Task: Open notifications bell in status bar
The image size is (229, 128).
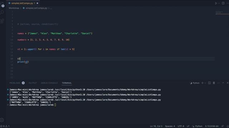Action: click(x=228, y=126)
